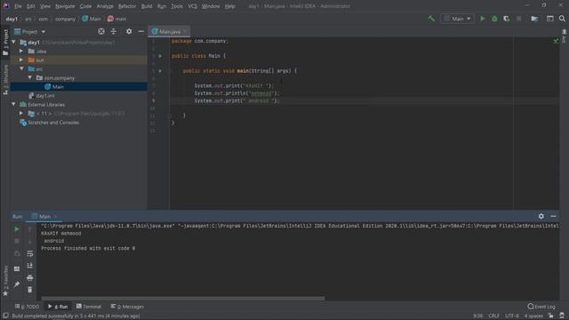Click the Run tool window button
Viewport: 569px width, 320px height.
click(58, 307)
